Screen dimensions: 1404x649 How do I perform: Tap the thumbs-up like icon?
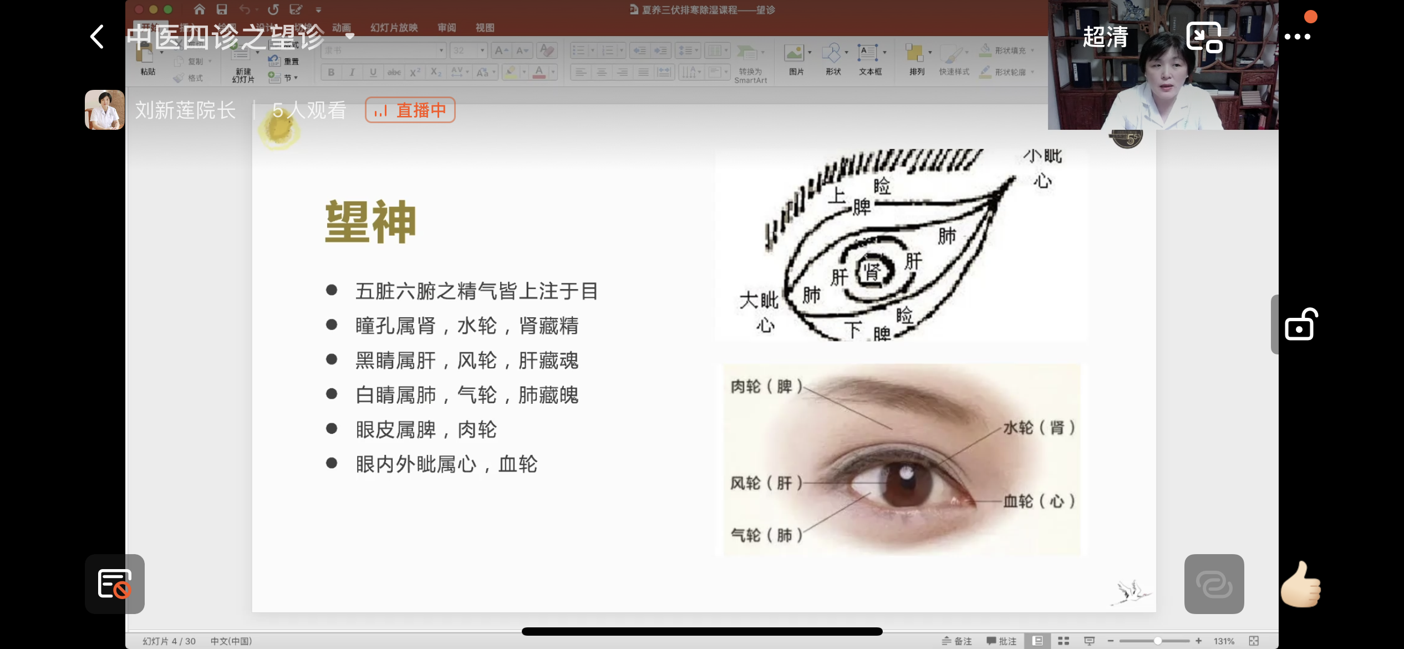point(1300,584)
